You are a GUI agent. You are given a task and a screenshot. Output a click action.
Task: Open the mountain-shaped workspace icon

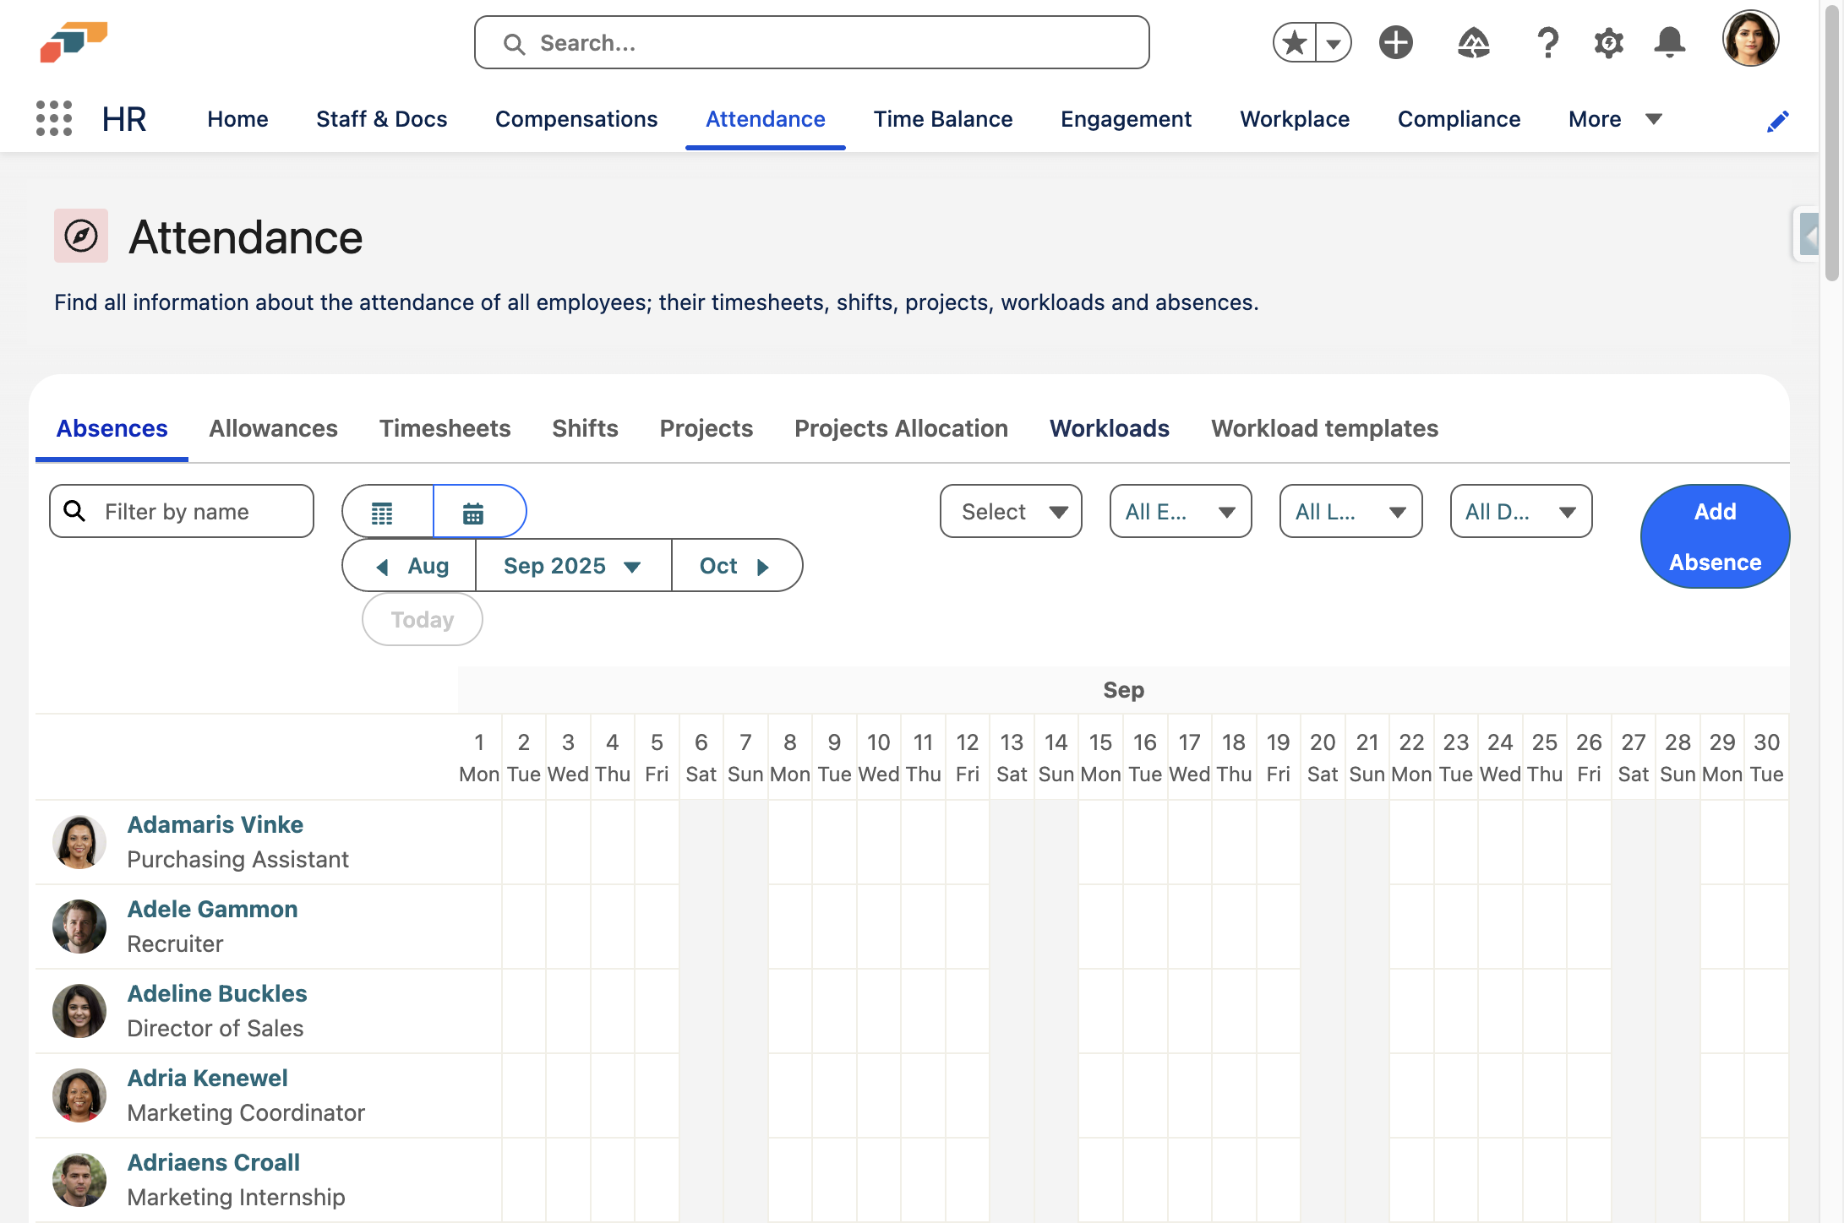click(1474, 42)
